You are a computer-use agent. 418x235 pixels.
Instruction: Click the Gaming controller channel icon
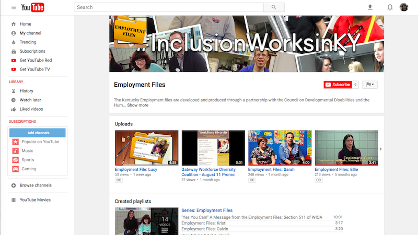pos(16,169)
